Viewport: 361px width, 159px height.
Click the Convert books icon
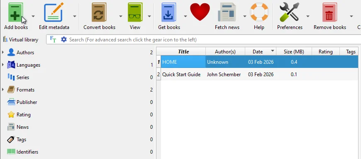(x=99, y=12)
